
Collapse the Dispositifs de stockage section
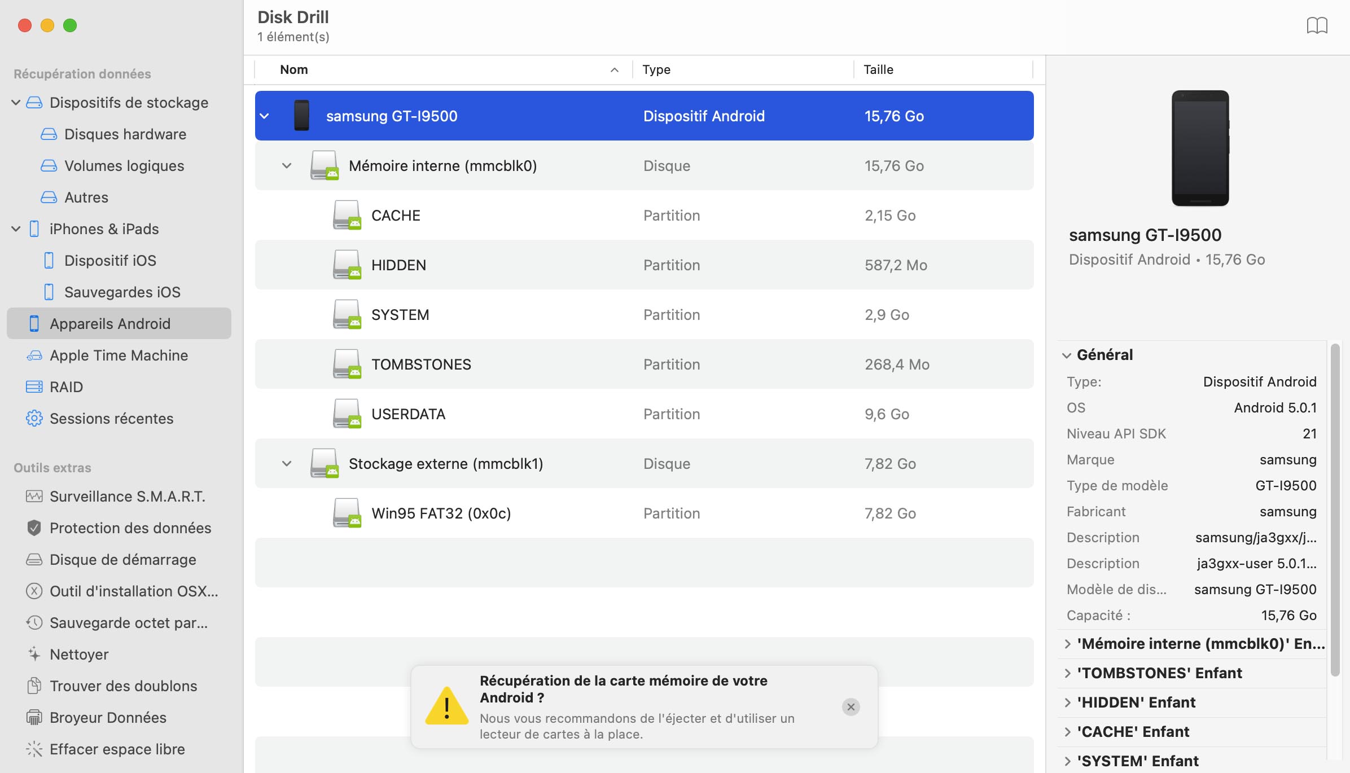click(16, 103)
